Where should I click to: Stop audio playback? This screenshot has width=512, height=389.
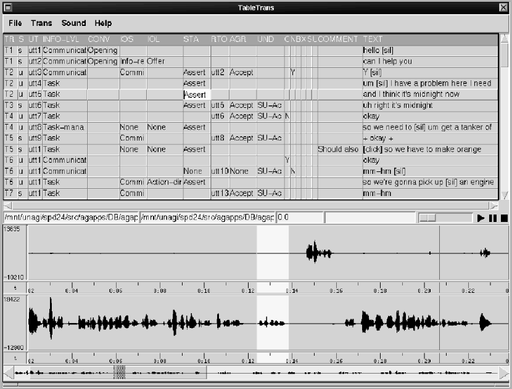[x=503, y=218]
